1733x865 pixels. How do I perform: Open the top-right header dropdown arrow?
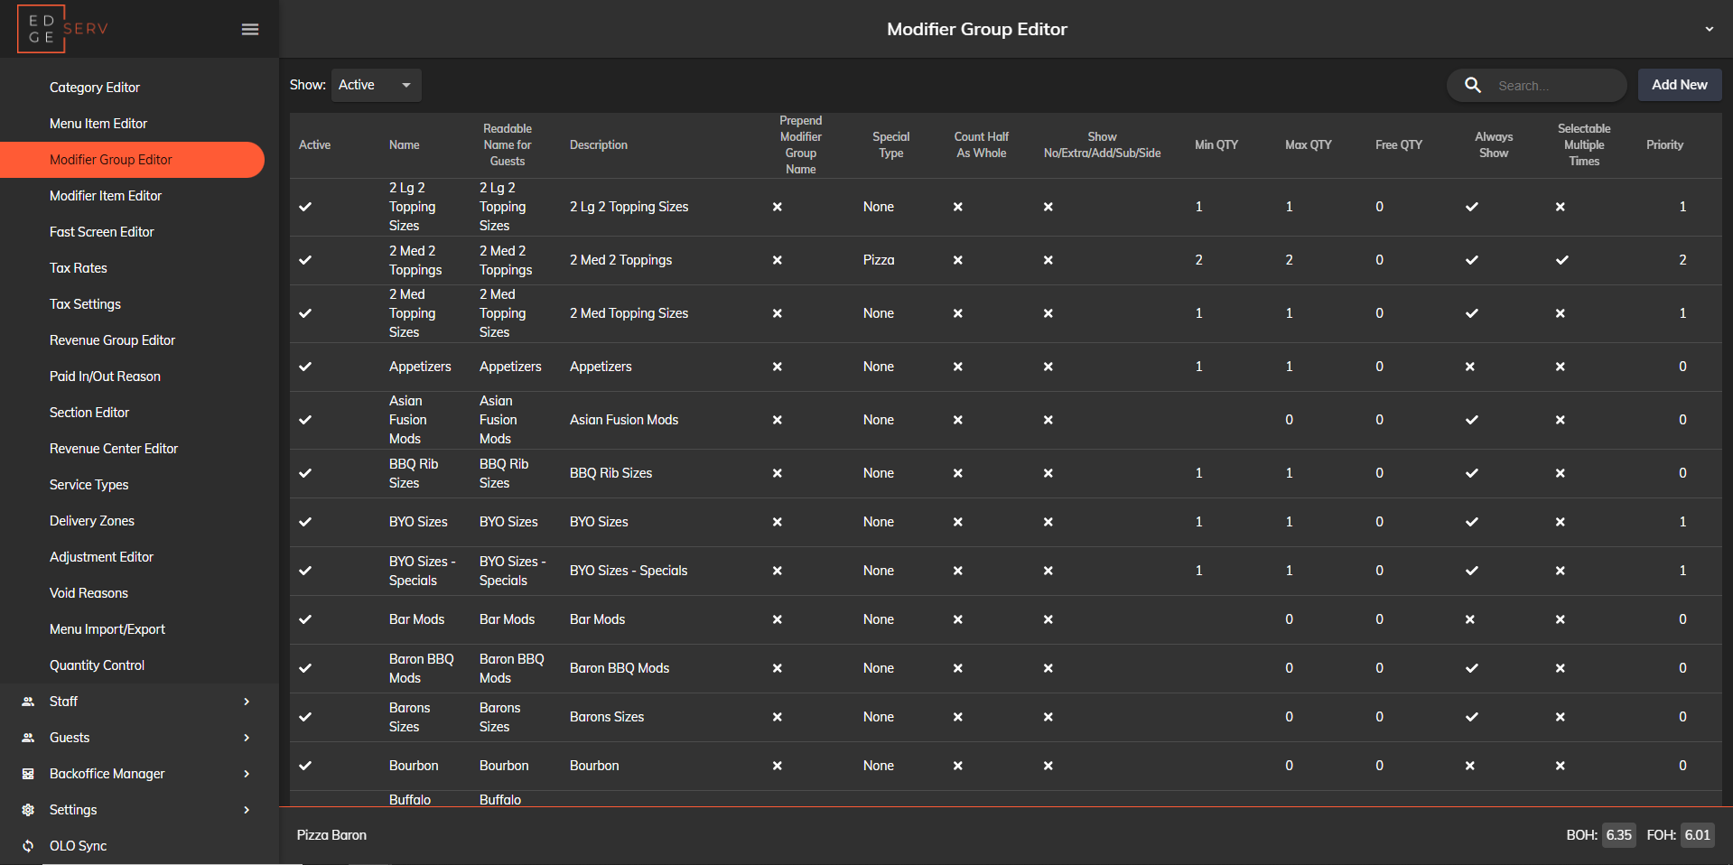tap(1709, 29)
